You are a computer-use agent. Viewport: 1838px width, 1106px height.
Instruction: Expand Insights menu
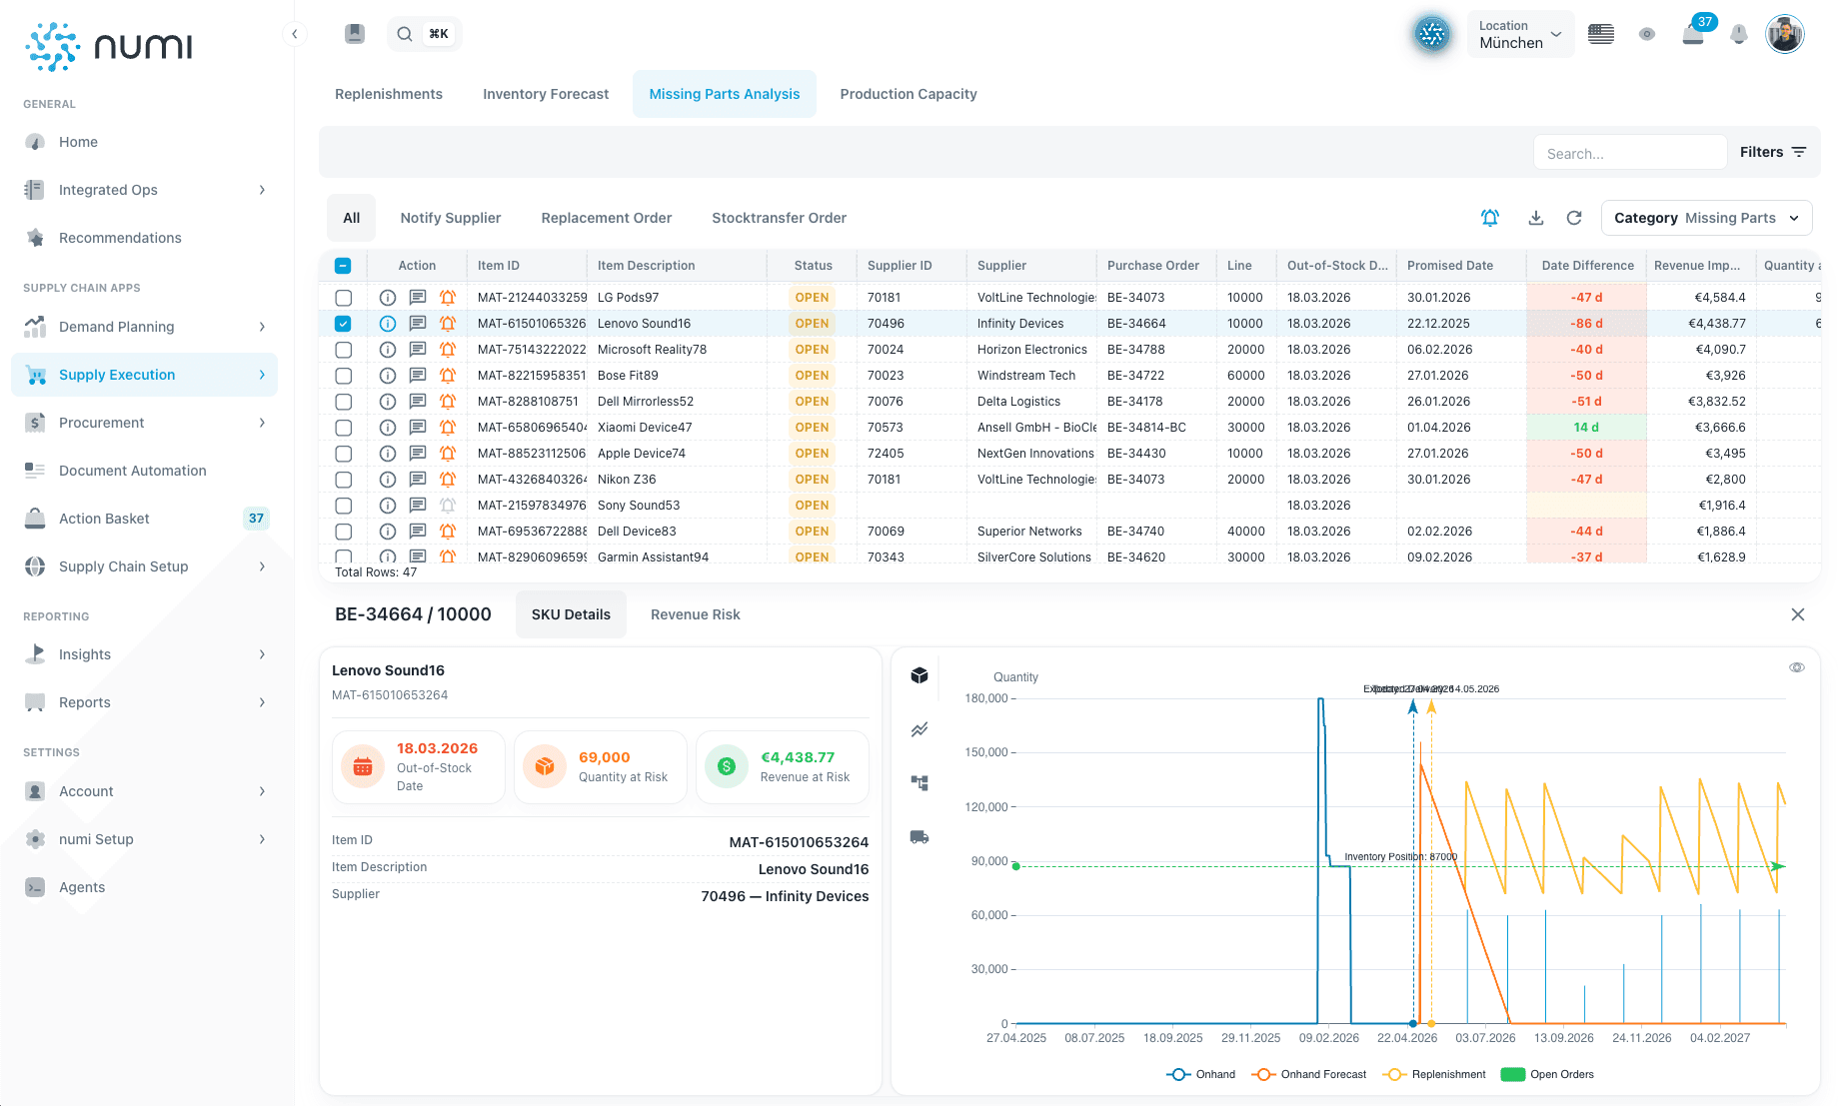146,654
